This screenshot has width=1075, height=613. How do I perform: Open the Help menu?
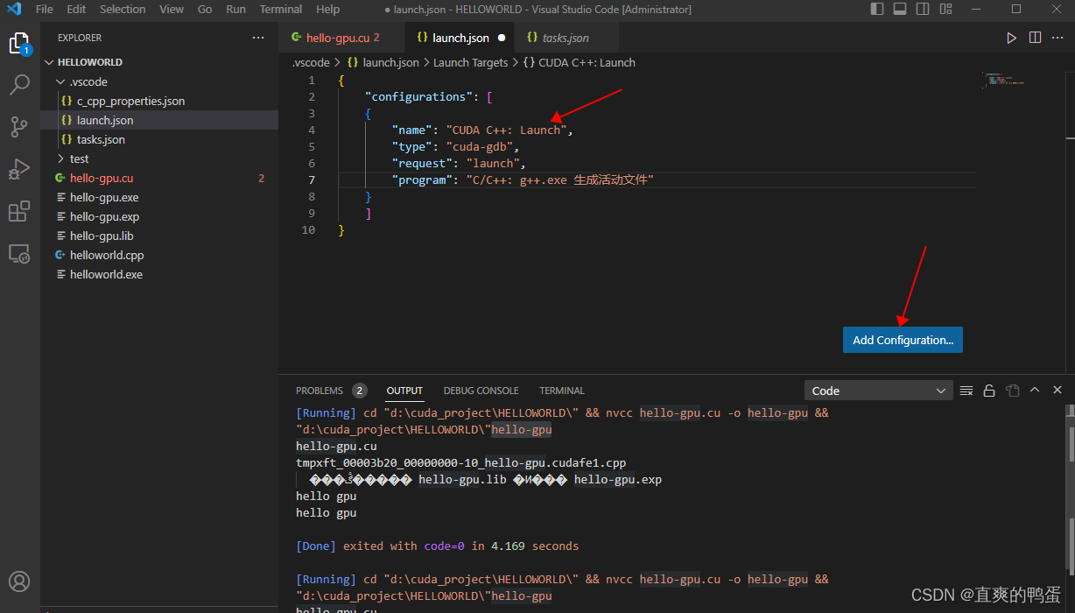point(328,9)
